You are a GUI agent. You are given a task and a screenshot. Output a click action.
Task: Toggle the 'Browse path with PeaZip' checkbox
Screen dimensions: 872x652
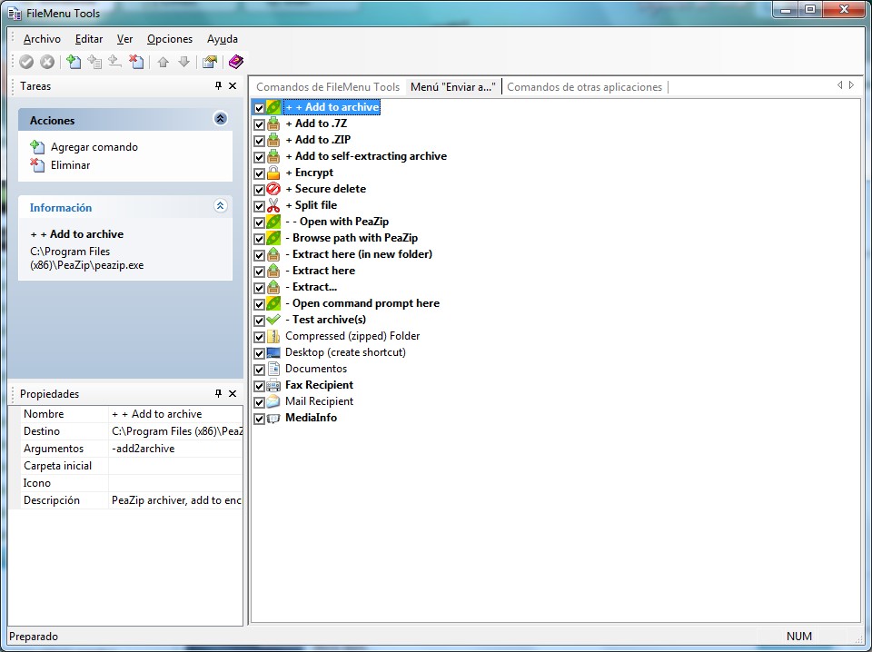(259, 239)
